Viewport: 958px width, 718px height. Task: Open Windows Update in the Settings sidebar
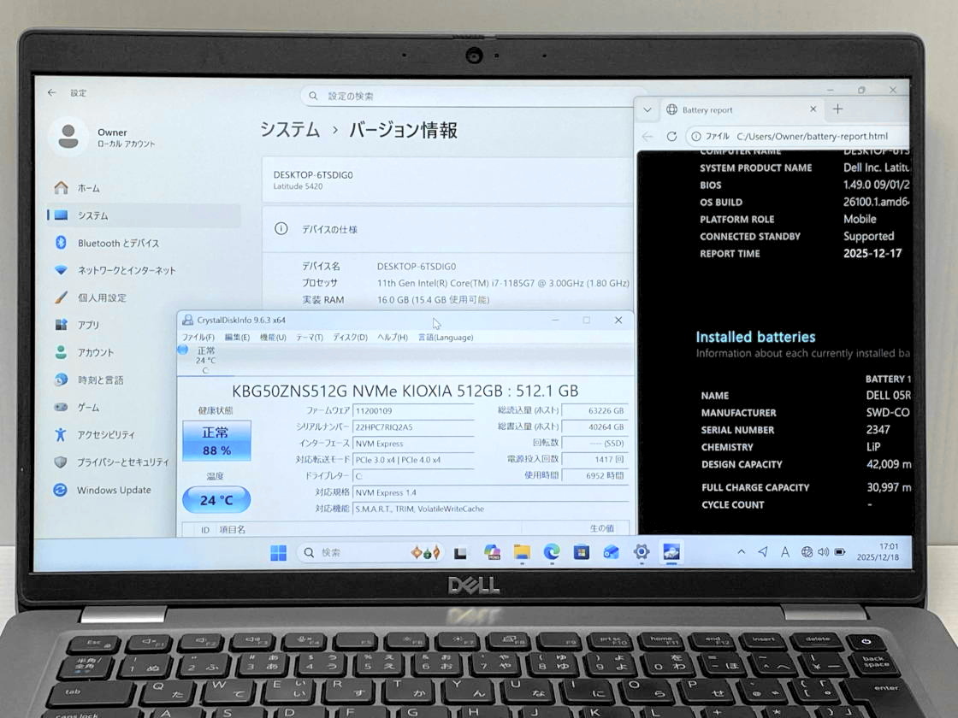pos(113,490)
